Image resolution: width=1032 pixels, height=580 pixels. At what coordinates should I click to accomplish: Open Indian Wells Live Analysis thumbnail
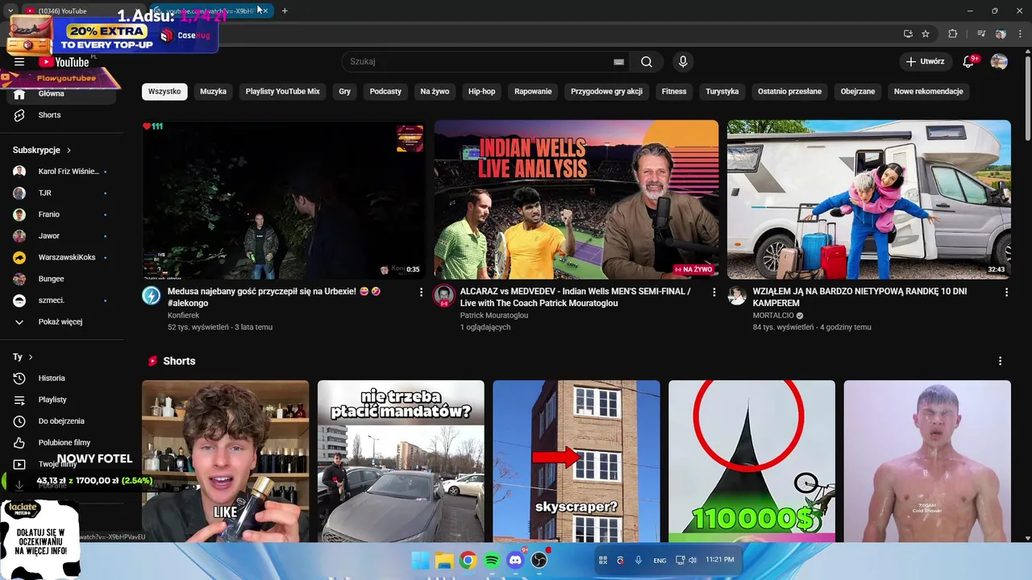[x=576, y=200]
